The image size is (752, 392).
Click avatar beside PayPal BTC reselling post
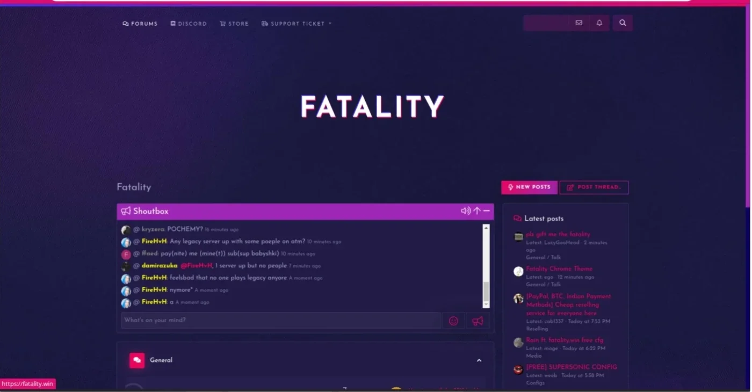pyautogui.click(x=518, y=299)
